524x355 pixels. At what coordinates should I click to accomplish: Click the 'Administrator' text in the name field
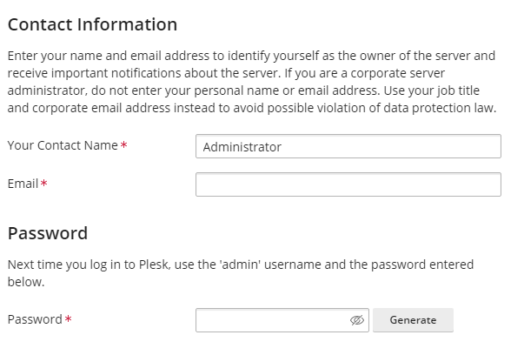click(x=242, y=147)
